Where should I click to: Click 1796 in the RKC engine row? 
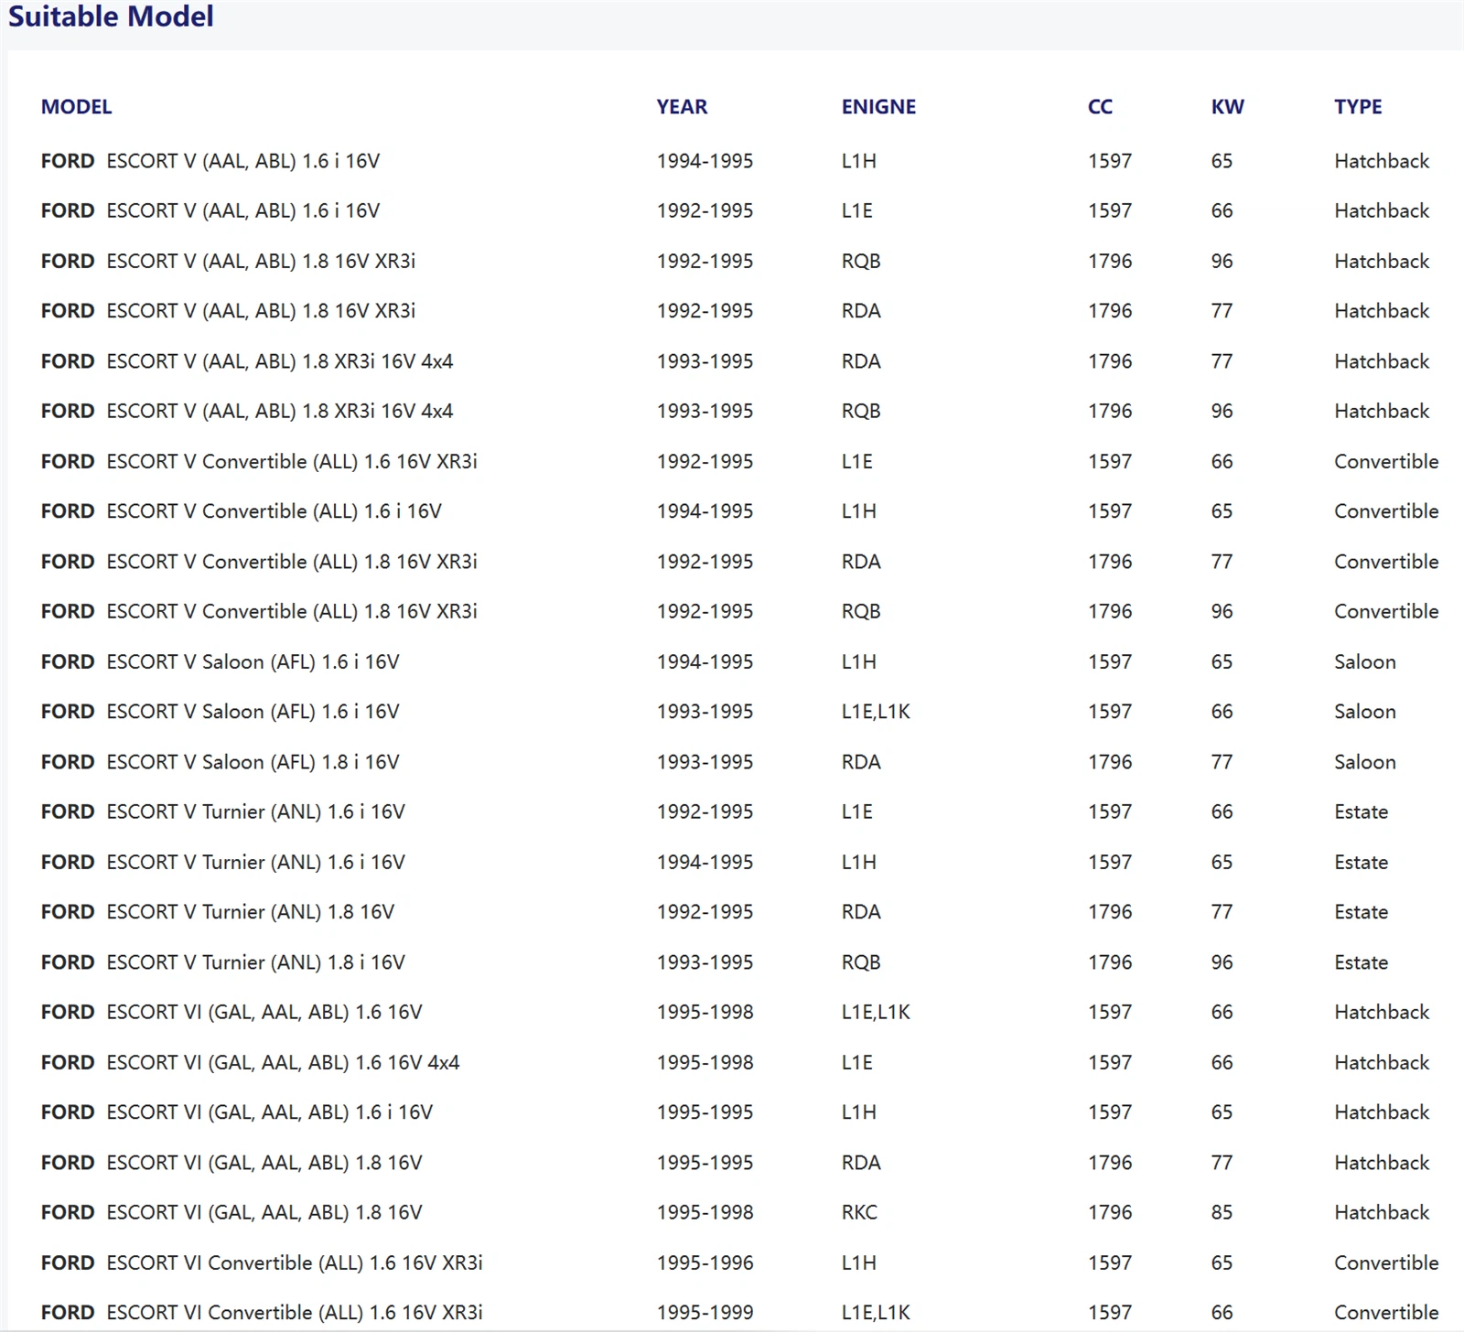pyautogui.click(x=1110, y=1212)
